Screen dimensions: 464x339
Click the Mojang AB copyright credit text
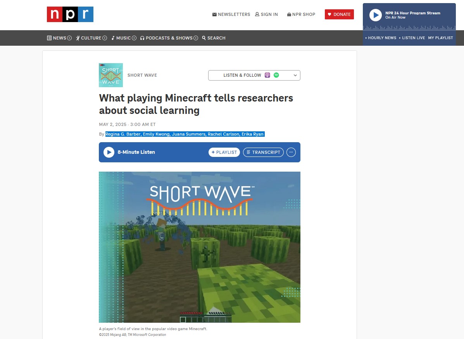point(132,335)
